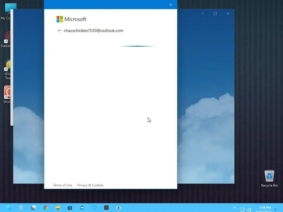Close the background blue sky window
This screenshot has width=283, height=212.
point(228,14)
